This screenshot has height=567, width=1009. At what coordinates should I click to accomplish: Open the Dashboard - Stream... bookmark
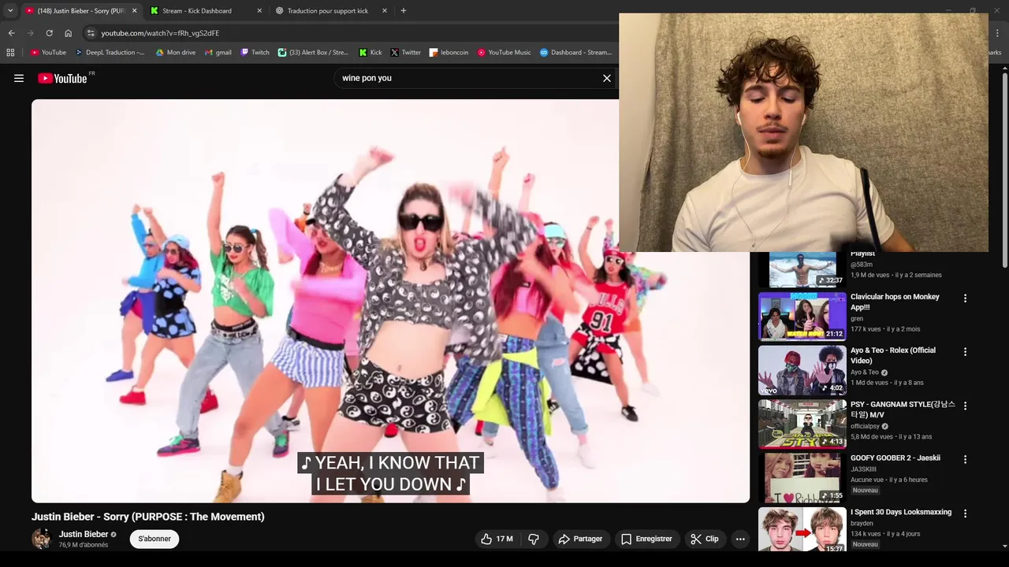575,53
